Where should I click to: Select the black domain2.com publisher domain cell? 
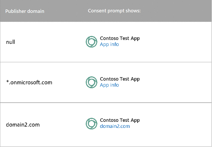tap(23, 125)
